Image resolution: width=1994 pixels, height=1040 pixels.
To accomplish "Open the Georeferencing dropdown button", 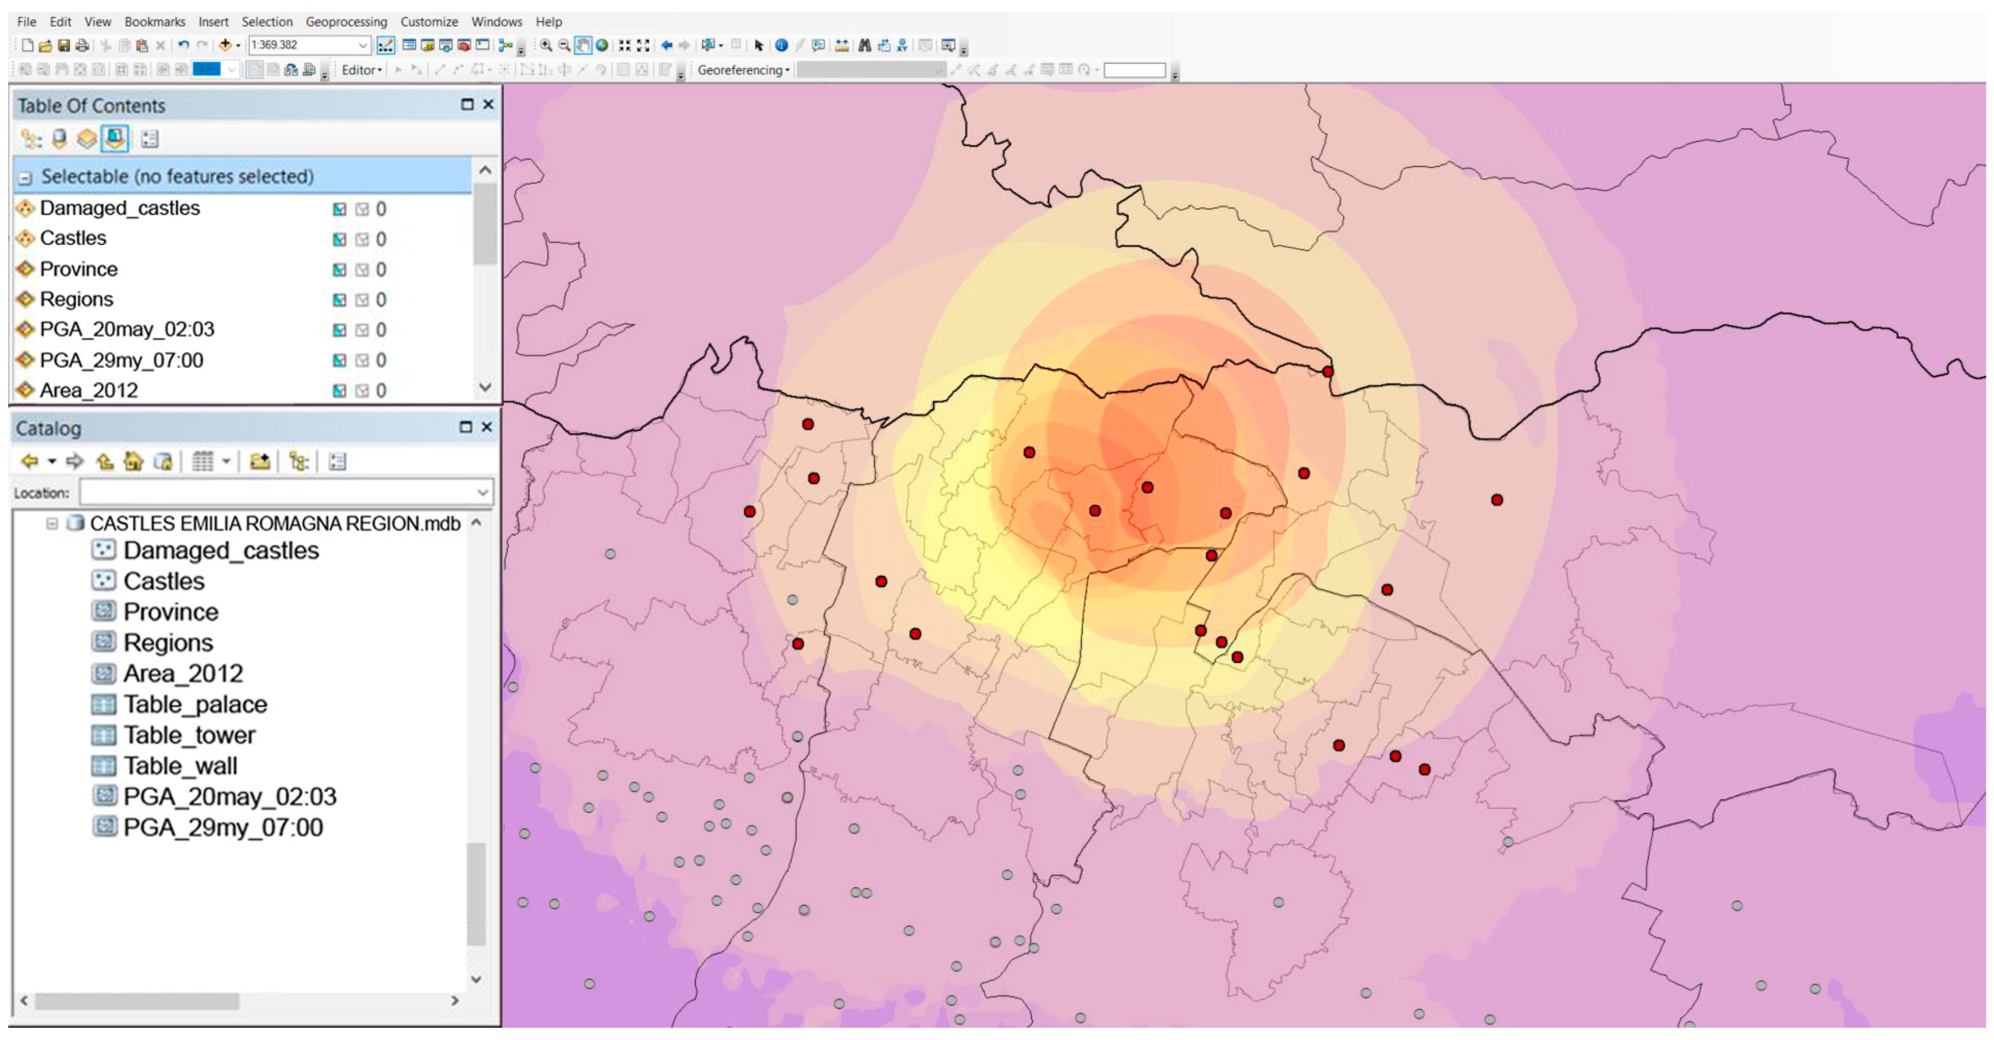I will [743, 70].
